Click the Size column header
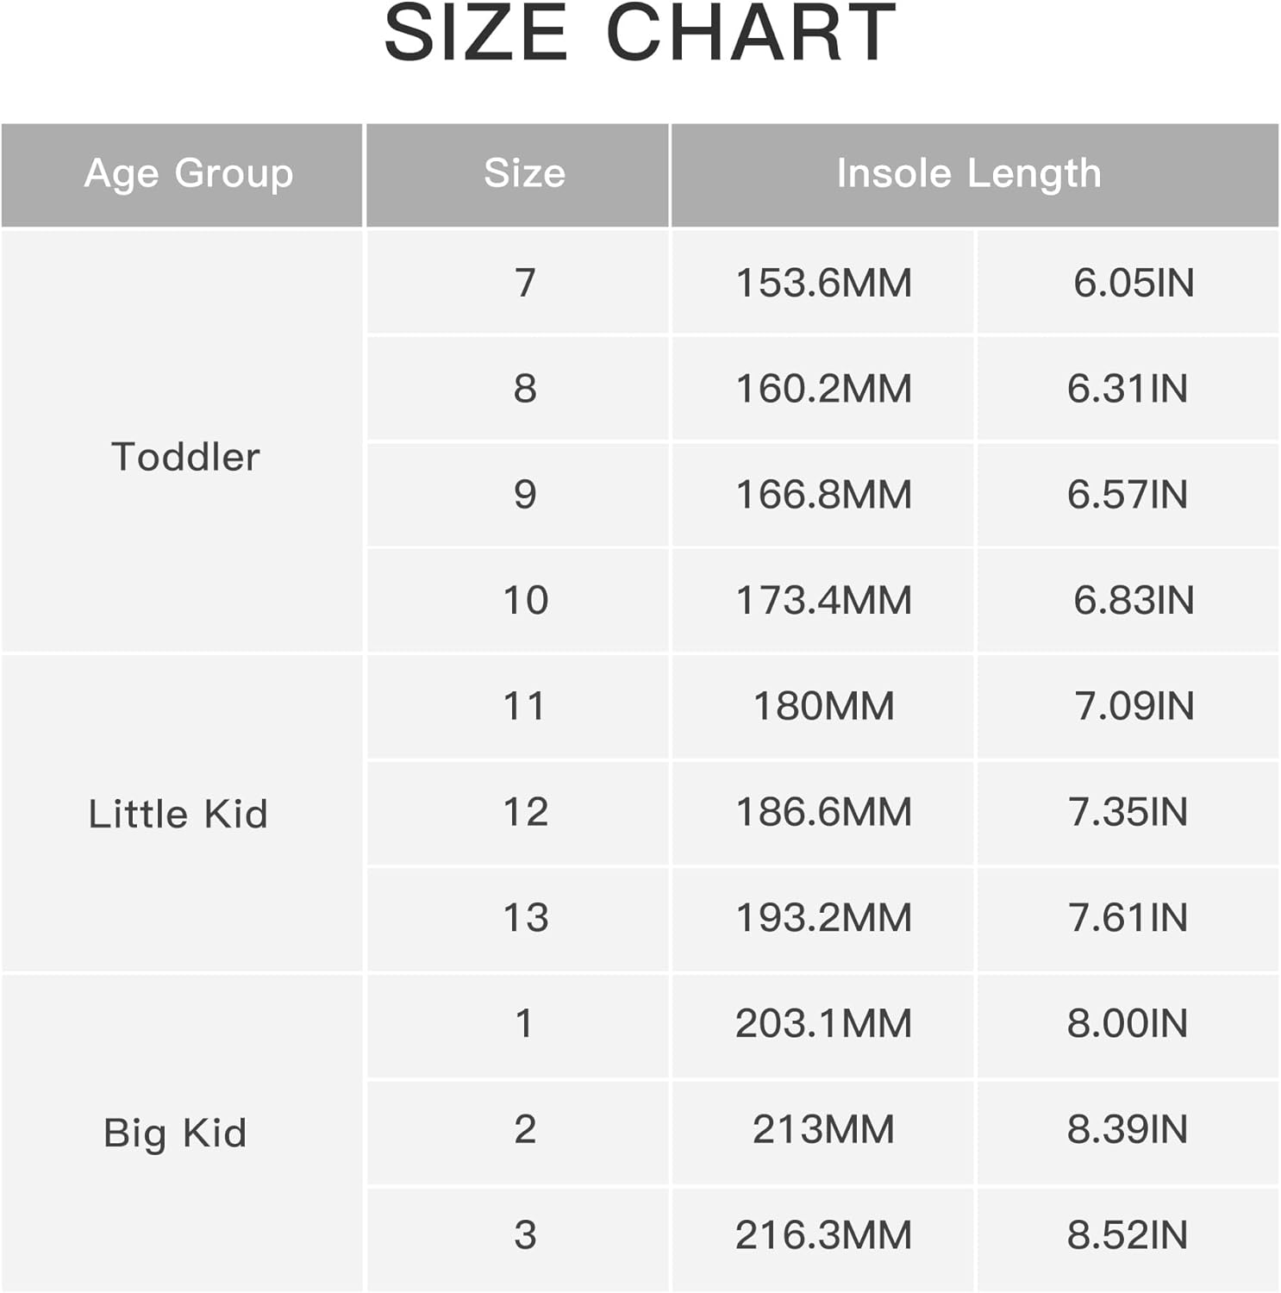The image size is (1281, 1293). click(x=524, y=174)
